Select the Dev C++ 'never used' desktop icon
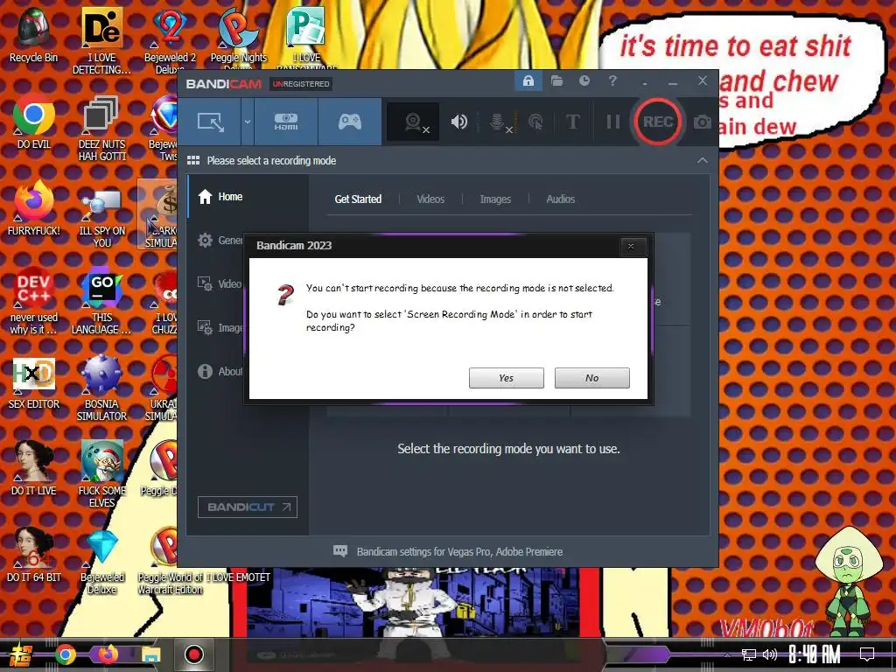Screen dimensions: 896x672 coord(34,301)
